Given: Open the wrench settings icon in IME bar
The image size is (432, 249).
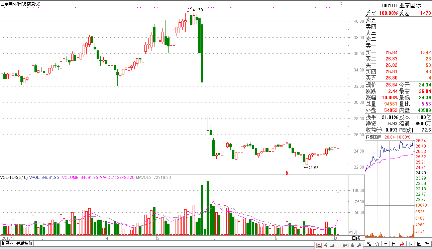Looking at the screenshot, I should [359, 246].
